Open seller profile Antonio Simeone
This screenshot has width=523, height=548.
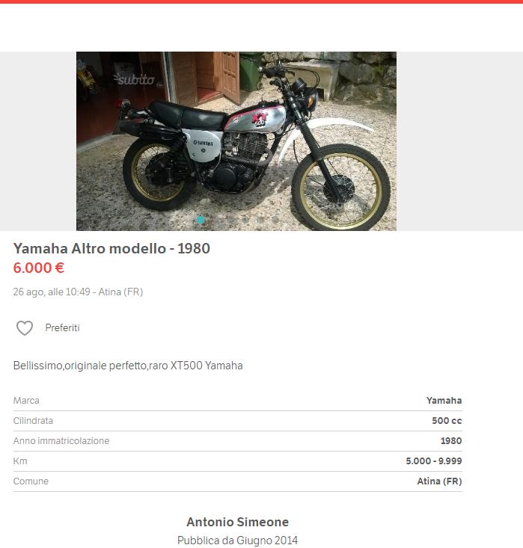pos(237,522)
